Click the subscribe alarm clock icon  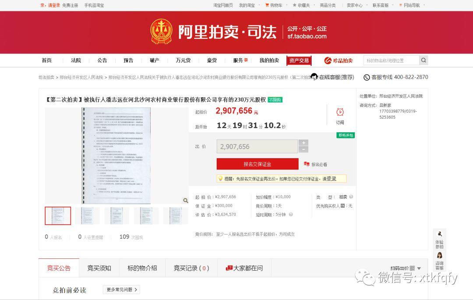click(340, 112)
